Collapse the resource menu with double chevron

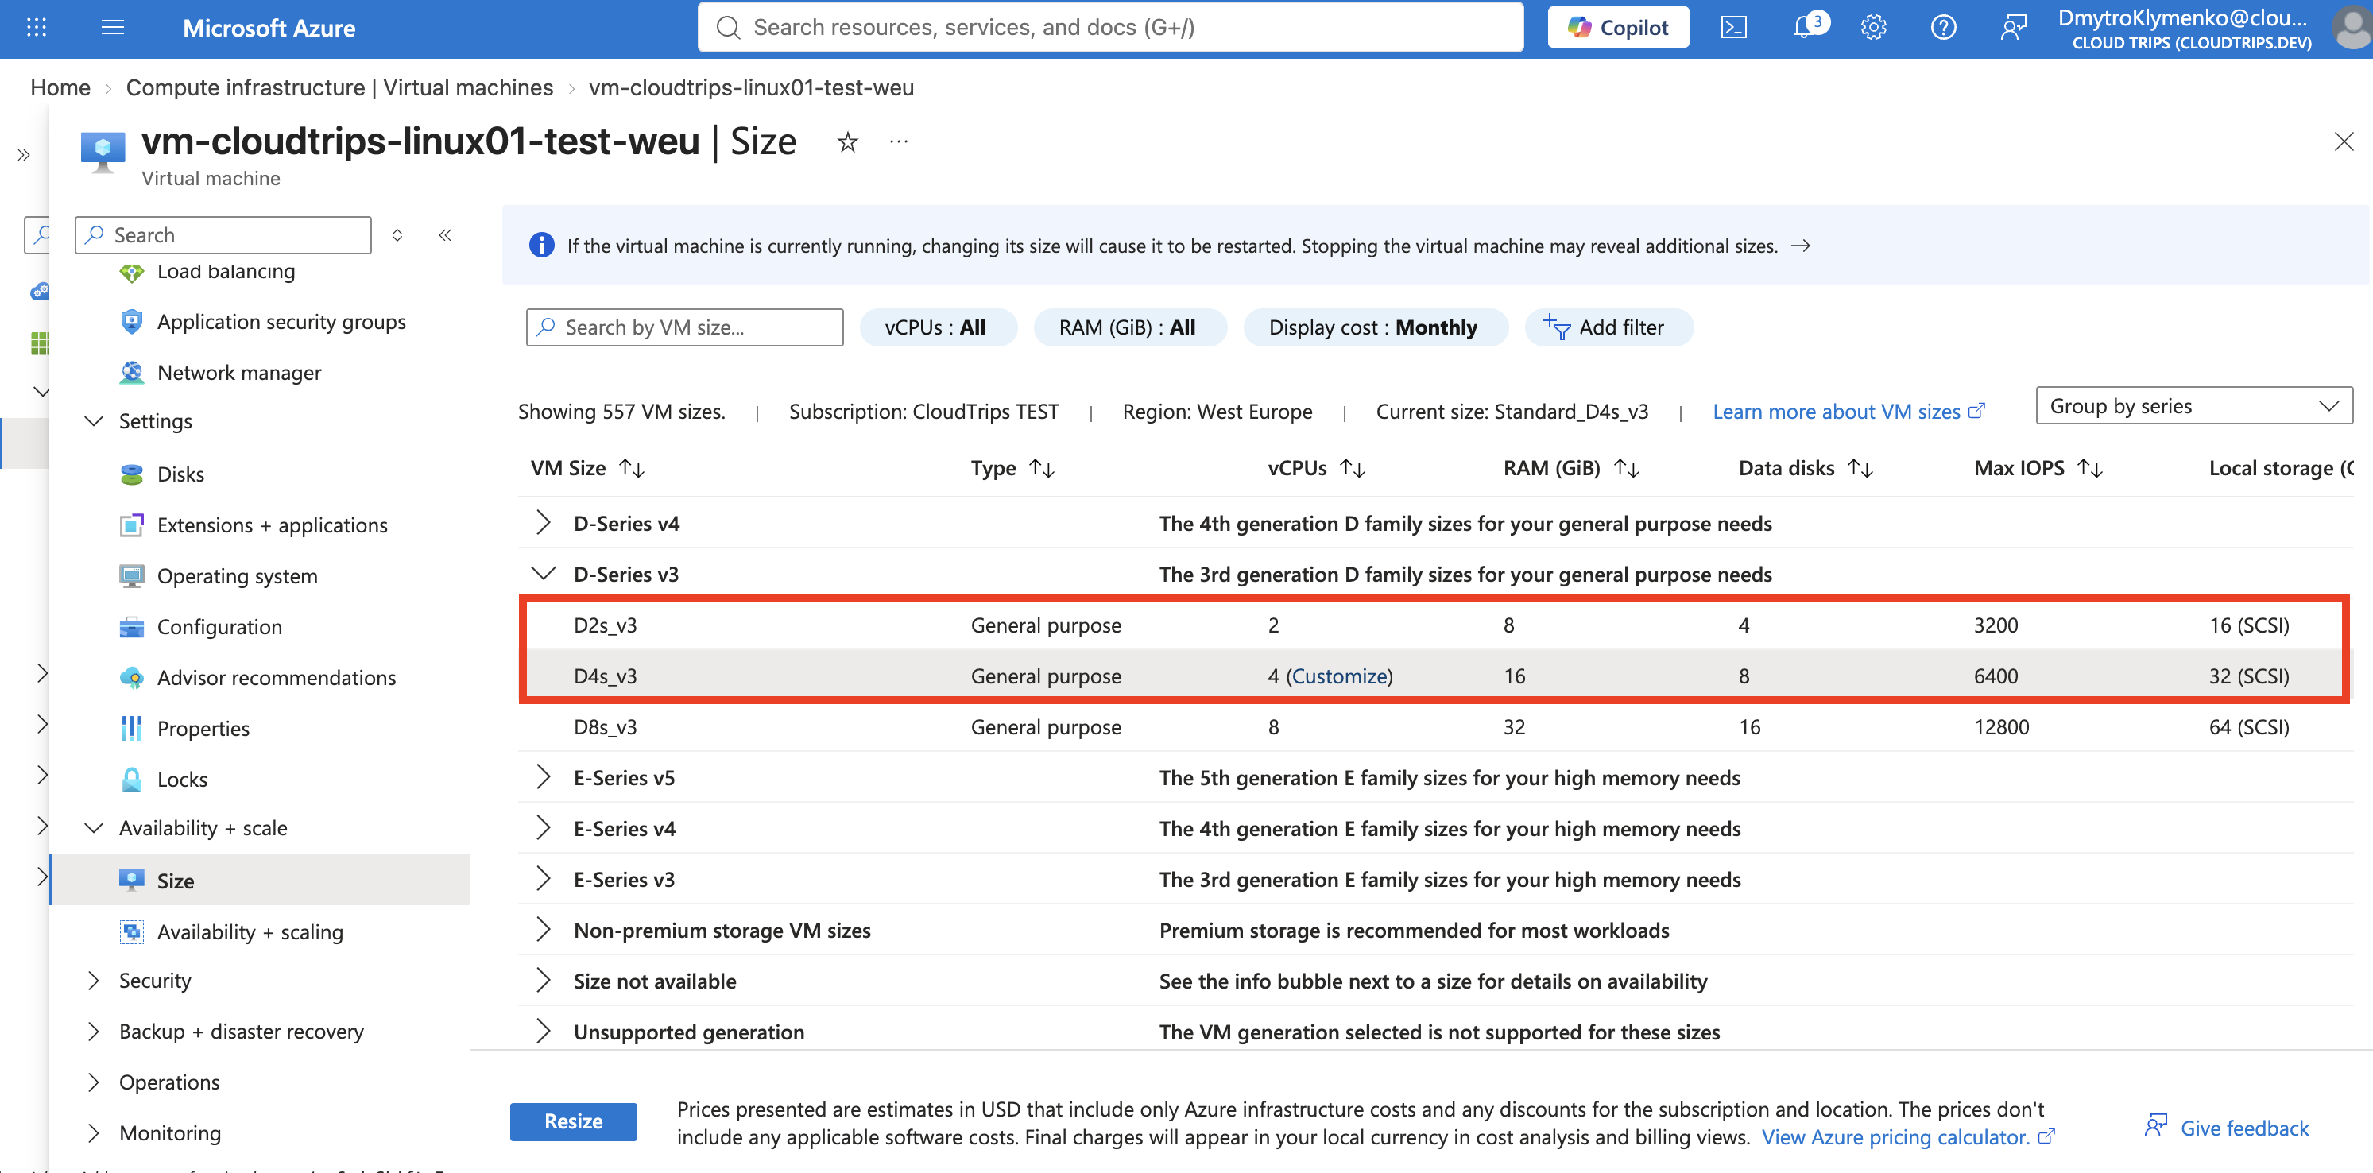[445, 235]
